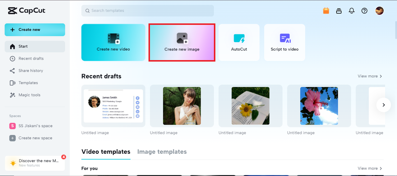Select the Start home icon
397x176 pixels.
coord(12,46)
